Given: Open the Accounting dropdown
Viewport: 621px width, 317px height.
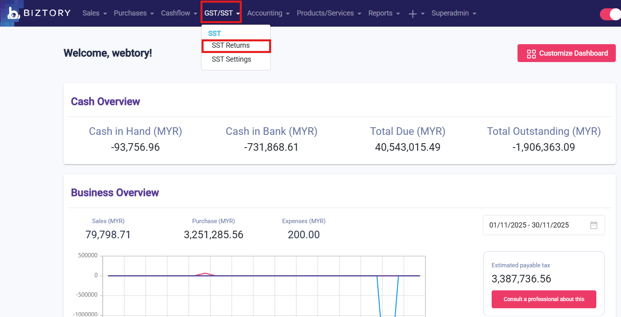Looking at the screenshot, I should [x=268, y=13].
